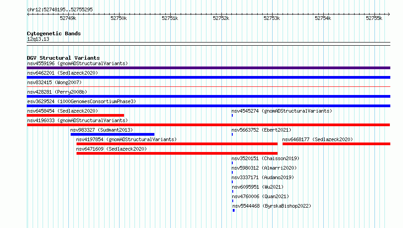The height and width of the screenshot is (228, 403).
Task: Click the left arrow of the ruler
Action: (x=28, y=14)
